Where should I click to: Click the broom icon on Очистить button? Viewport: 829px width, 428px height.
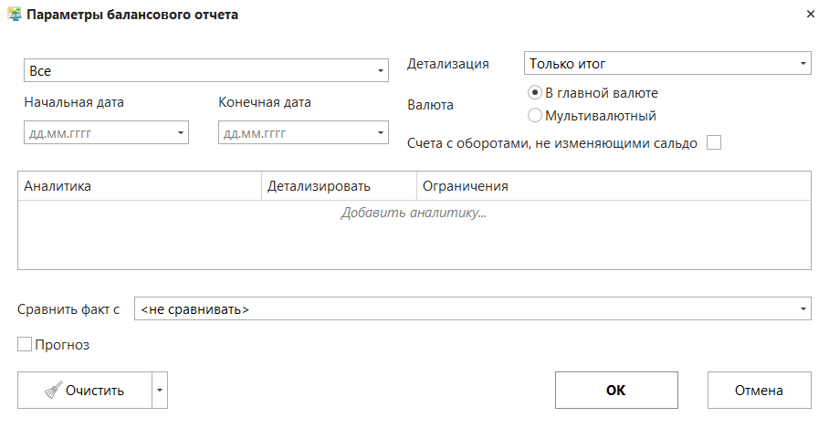53,391
